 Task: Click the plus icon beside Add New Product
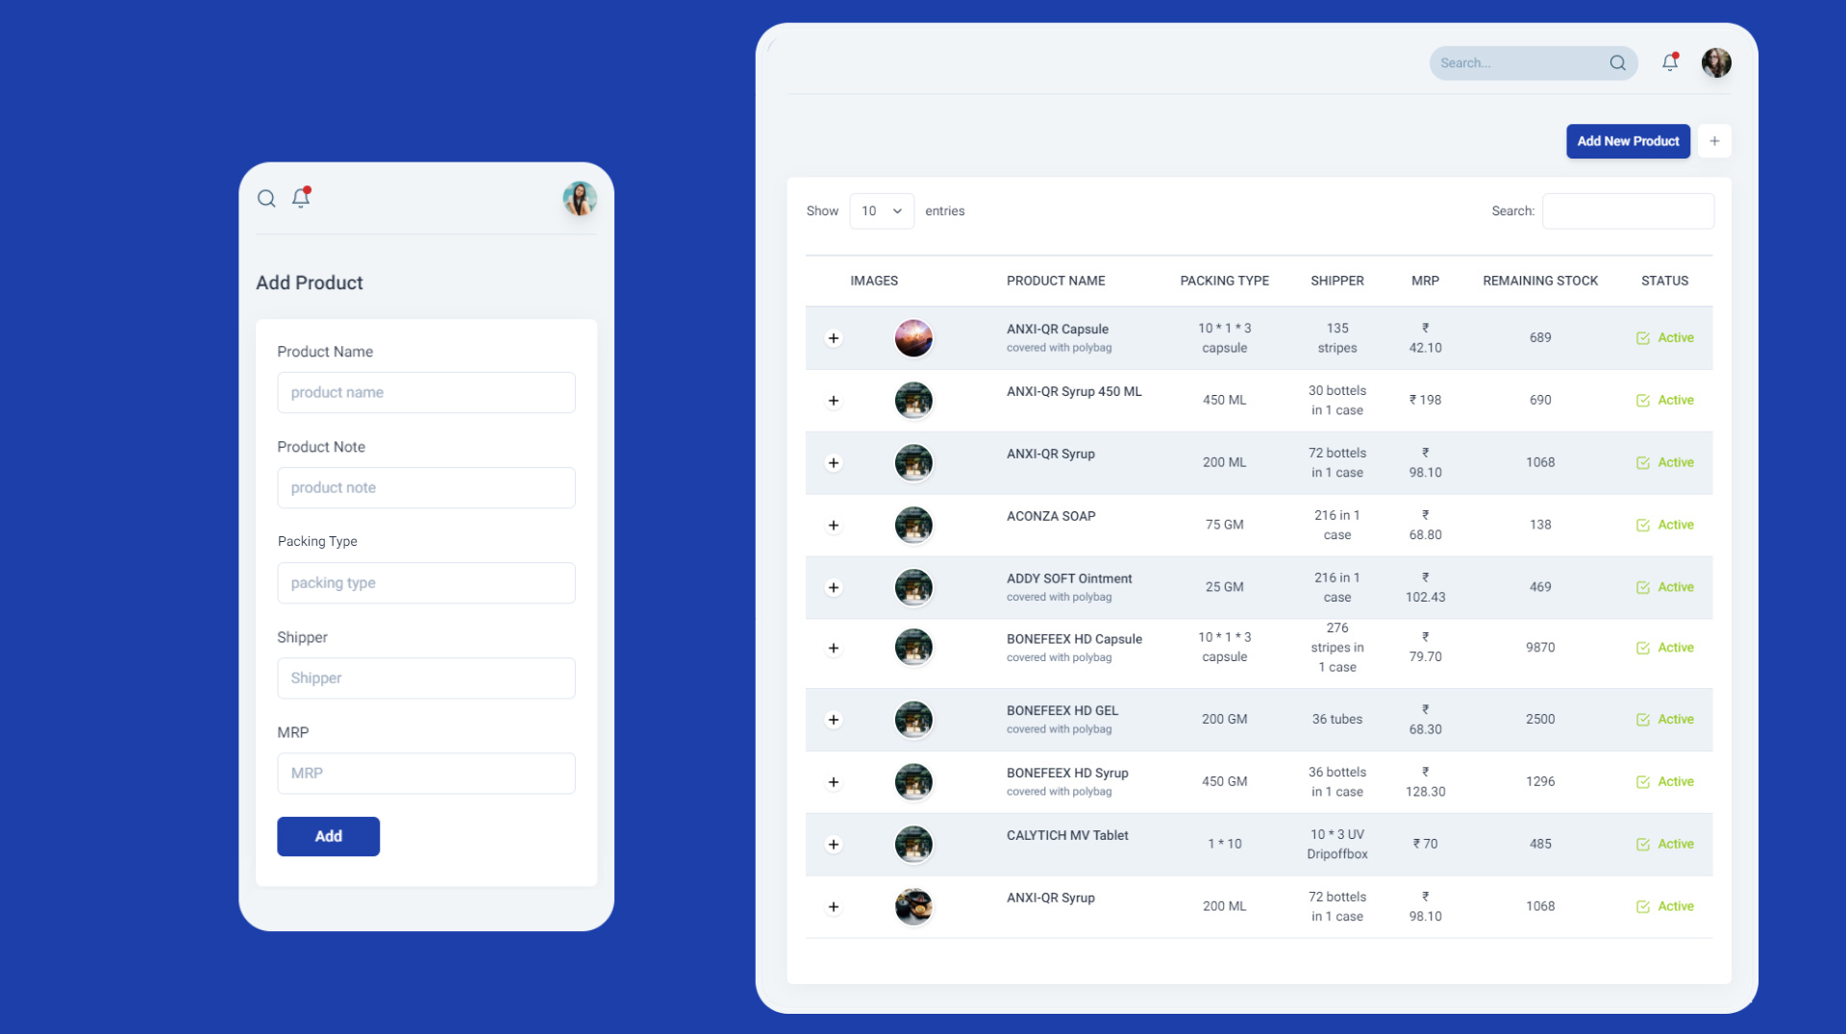(x=1715, y=140)
